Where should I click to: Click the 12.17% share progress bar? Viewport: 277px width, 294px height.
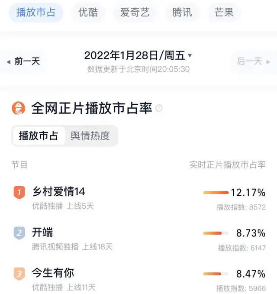tap(216, 192)
